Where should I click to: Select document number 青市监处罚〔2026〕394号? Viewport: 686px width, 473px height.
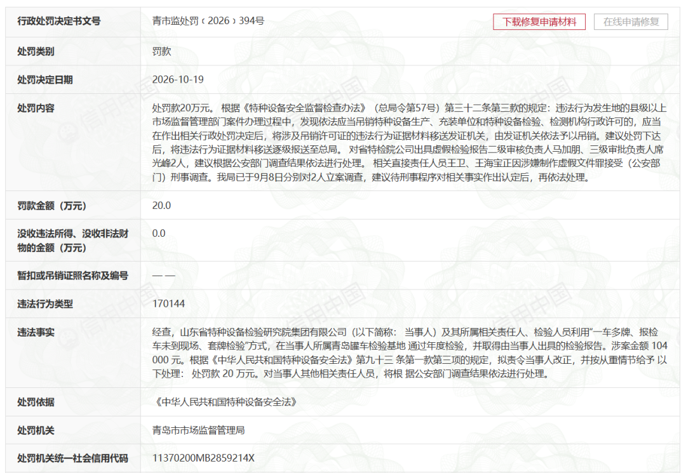point(208,21)
